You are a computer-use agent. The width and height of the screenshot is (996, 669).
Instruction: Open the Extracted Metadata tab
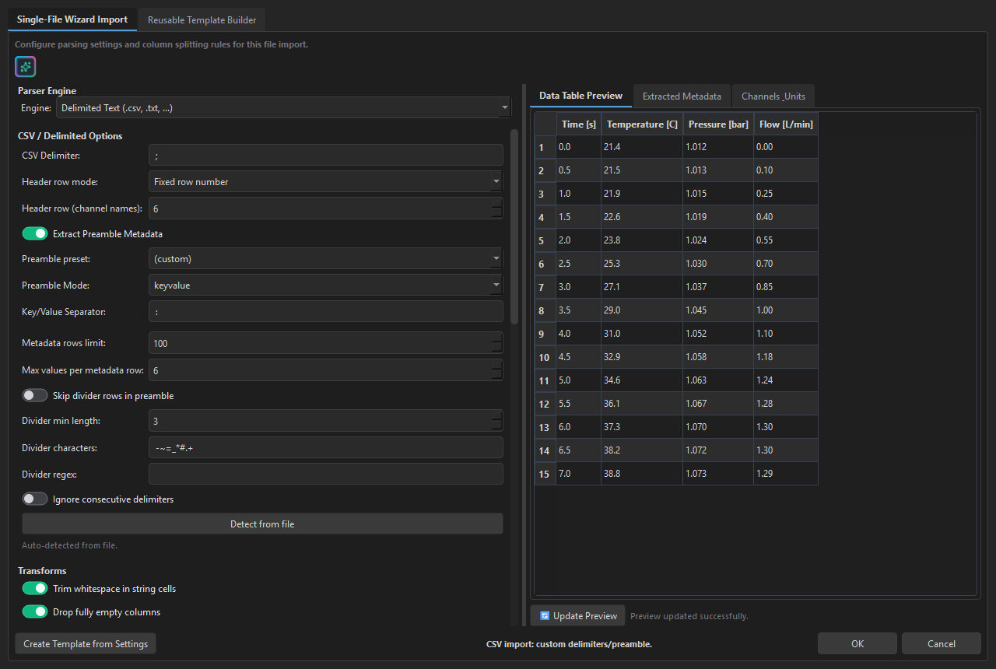point(682,96)
